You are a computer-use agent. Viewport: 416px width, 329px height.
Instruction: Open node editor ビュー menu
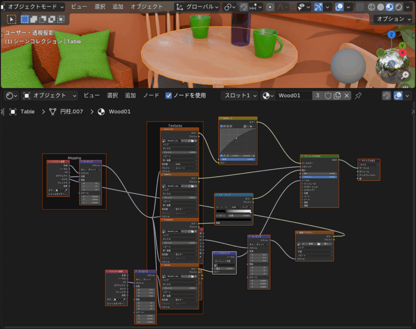pyautogui.click(x=92, y=96)
